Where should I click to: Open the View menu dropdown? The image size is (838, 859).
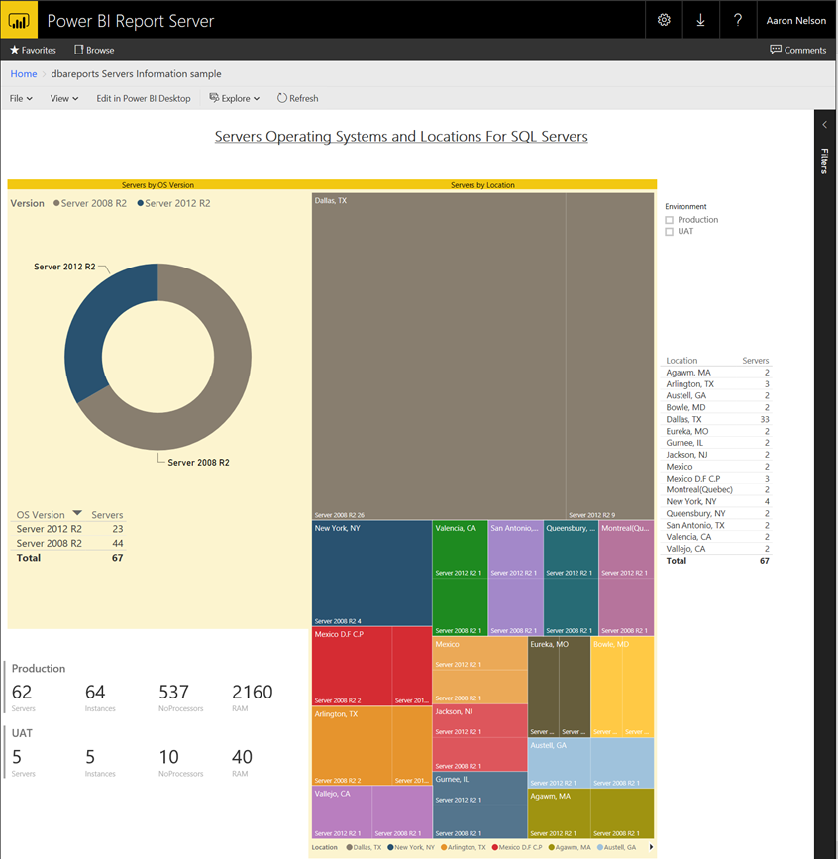[x=64, y=99]
